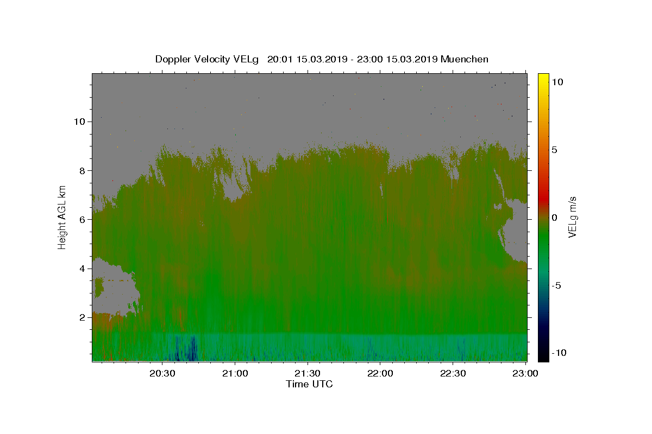Click the 21:00 time tick label
The width and height of the screenshot is (652, 434).
(x=235, y=374)
